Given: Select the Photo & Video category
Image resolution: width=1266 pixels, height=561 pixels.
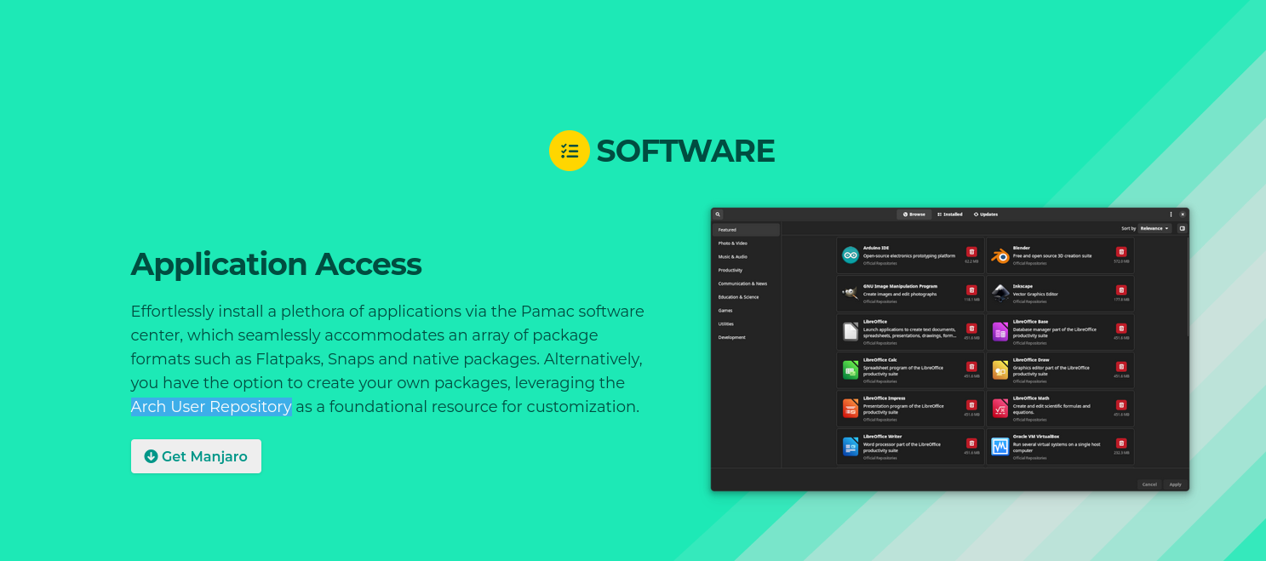Looking at the screenshot, I should 746,243.
